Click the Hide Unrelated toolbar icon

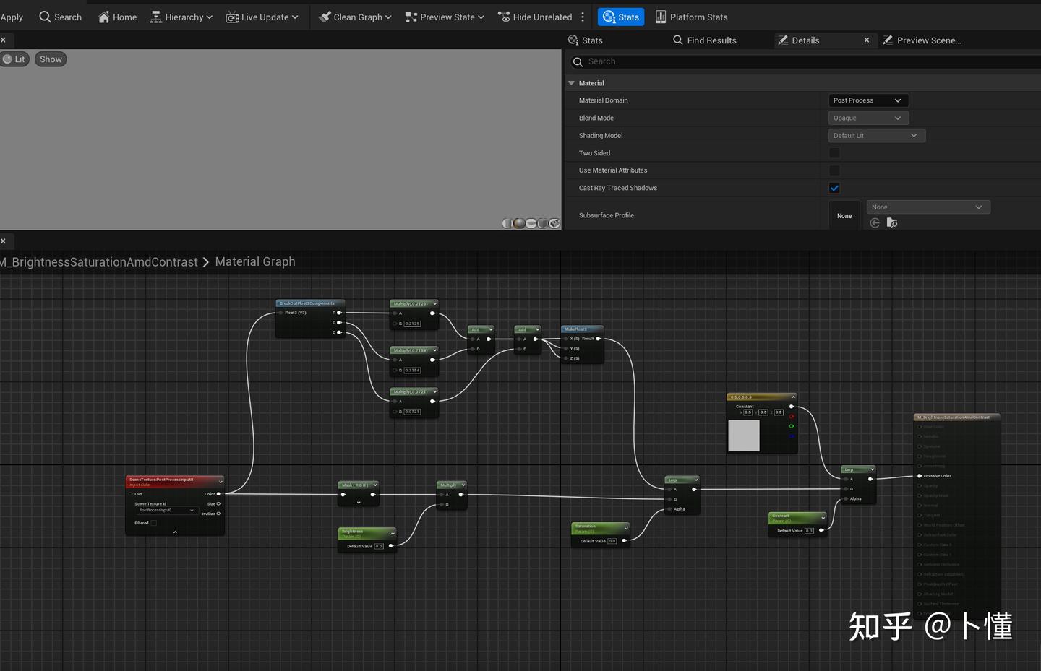click(504, 17)
